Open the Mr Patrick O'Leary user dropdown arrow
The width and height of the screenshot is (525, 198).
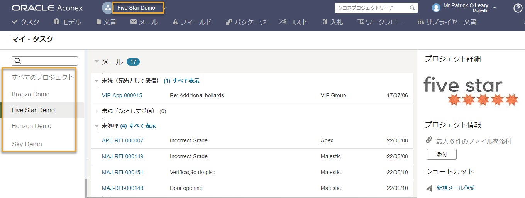[495, 8]
